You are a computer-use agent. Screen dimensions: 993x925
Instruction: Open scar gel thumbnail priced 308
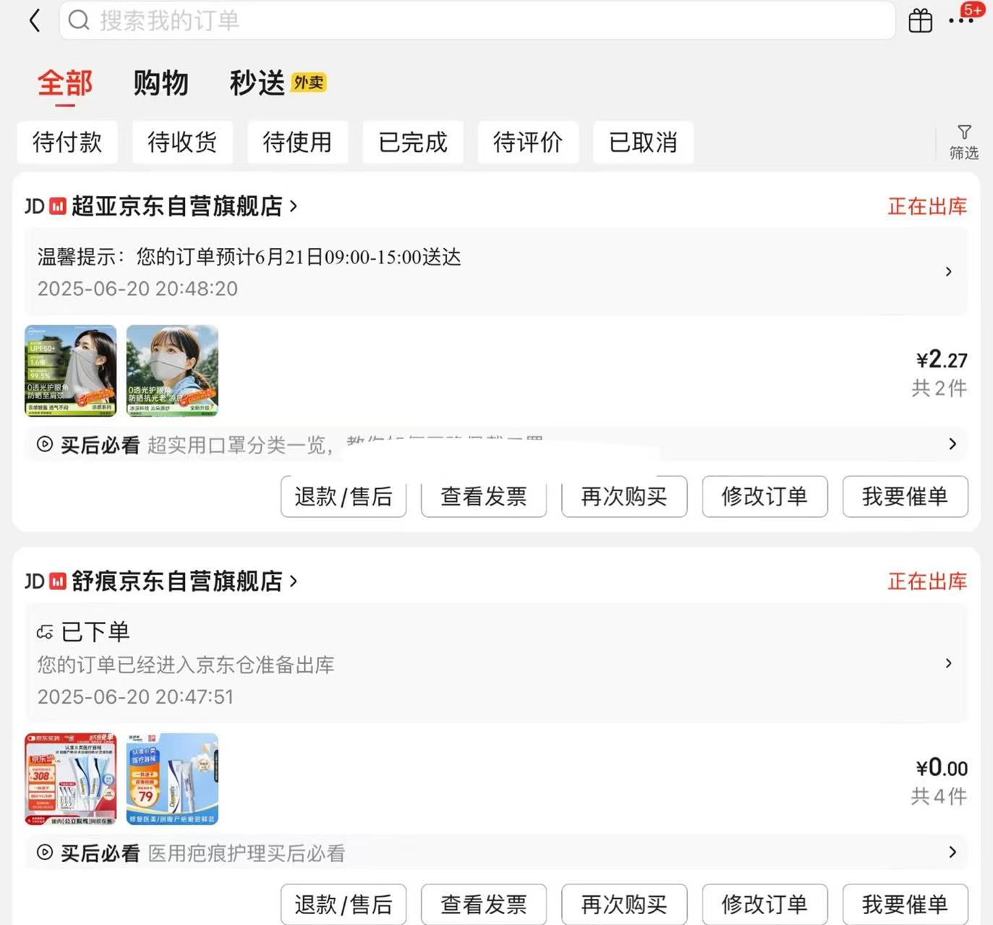pos(71,779)
